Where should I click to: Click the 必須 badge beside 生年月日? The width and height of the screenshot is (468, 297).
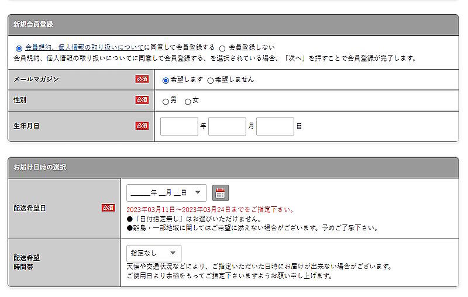[142, 126]
